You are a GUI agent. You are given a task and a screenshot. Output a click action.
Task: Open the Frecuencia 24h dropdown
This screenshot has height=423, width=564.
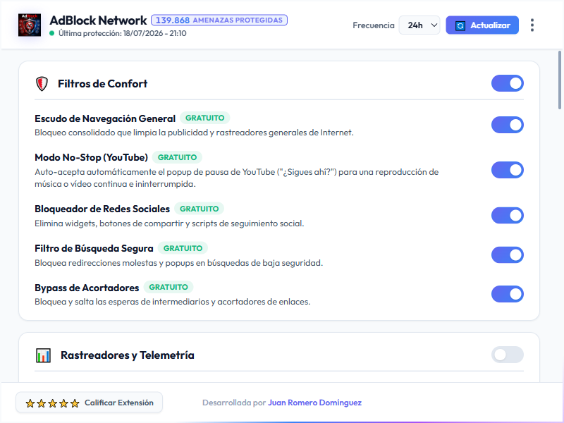point(419,25)
